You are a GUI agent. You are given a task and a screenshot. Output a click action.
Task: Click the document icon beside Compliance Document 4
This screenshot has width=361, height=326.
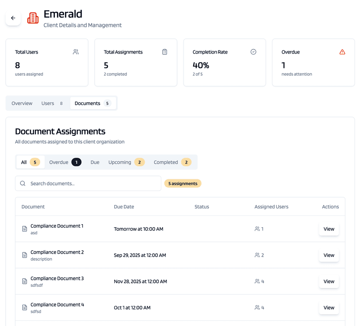tap(24, 307)
